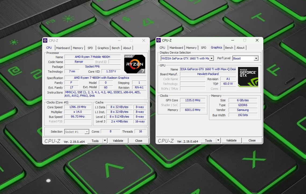Expand Tools dropdown arrow in left window
The height and width of the screenshot is (194, 306).
[x=105, y=140]
